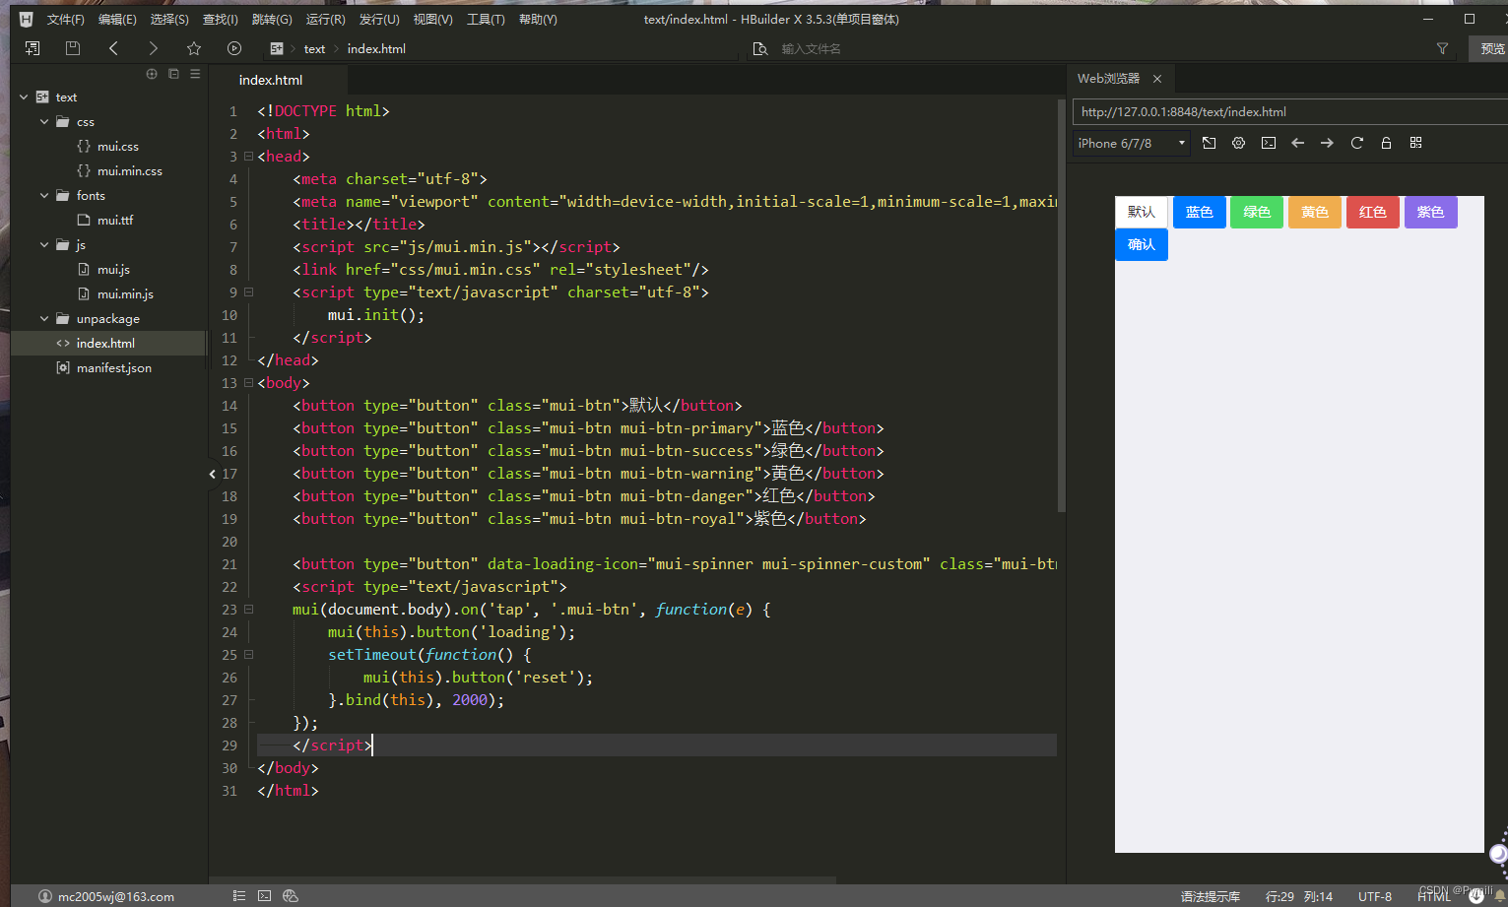Expand the unpackage folder
Screen dimensions: 1508x907
click(x=44, y=318)
